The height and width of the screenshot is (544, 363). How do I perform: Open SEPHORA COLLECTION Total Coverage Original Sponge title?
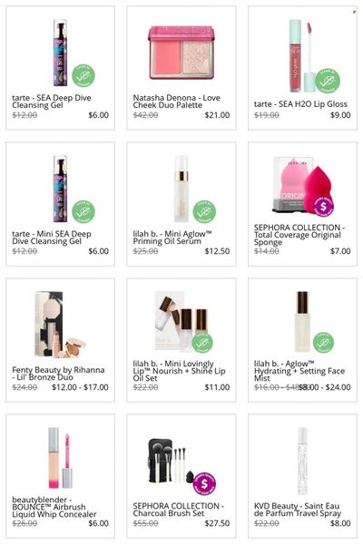(299, 235)
